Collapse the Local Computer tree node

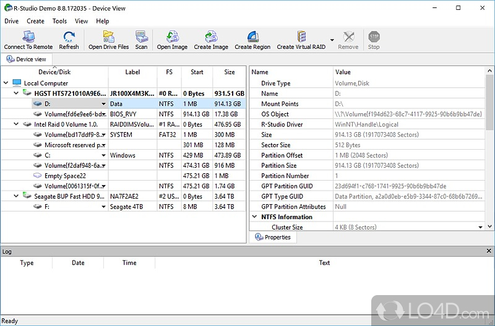6,83
